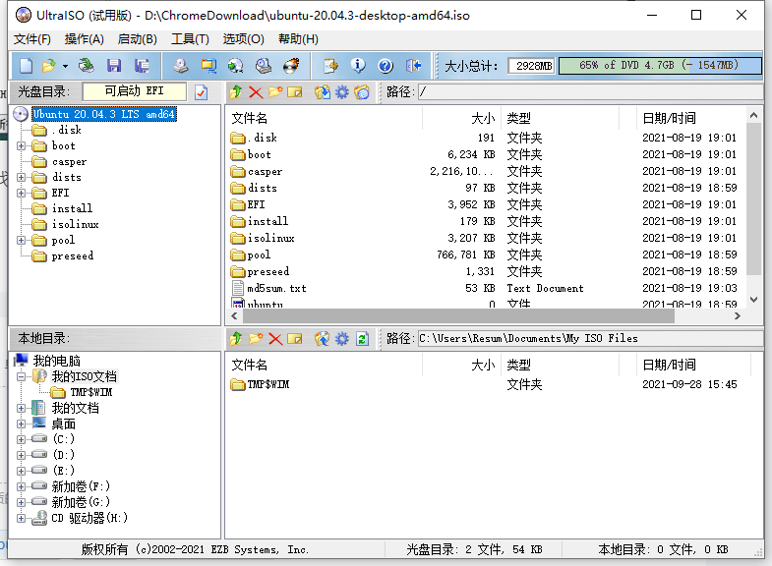The height and width of the screenshot is (566, 772).
Task: Click red X delete icon in local panel
Action: (x=275, y=338)
